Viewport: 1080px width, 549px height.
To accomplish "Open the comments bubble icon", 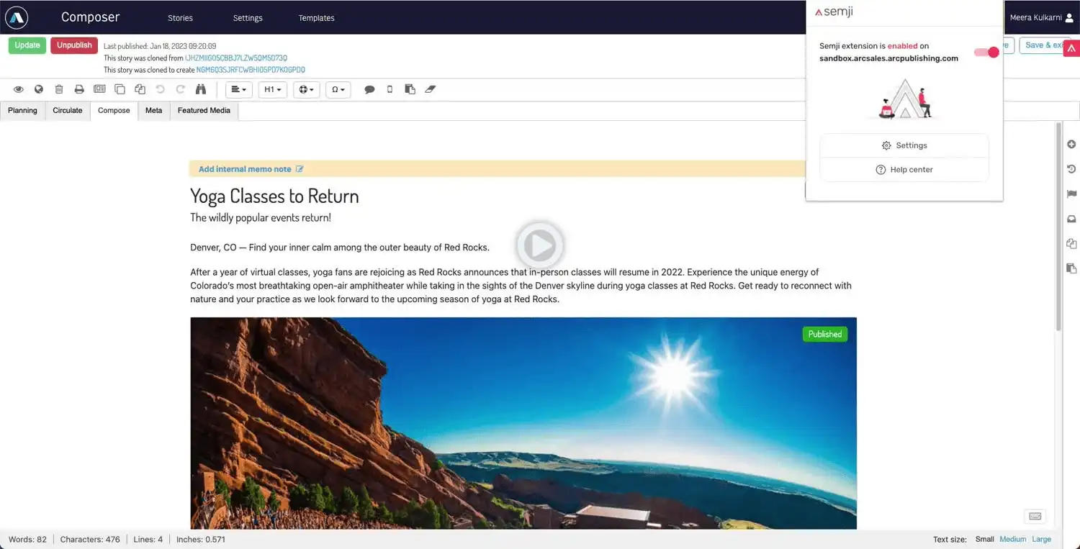I will point(369,89).
